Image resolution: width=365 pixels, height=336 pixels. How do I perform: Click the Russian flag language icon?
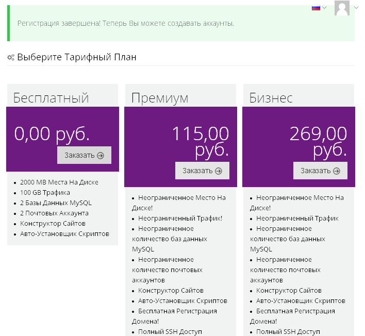tap(316, 8)
